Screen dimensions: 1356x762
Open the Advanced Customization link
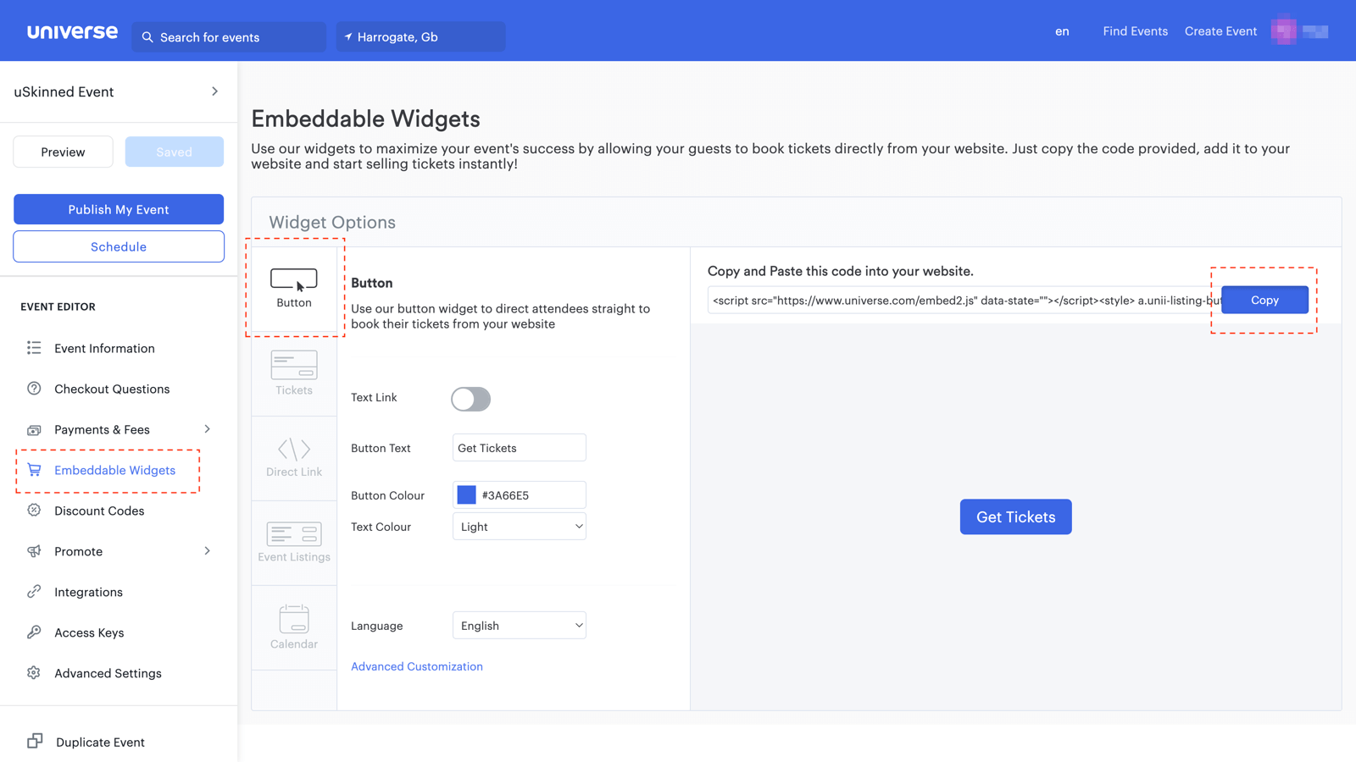pos(417,666)
